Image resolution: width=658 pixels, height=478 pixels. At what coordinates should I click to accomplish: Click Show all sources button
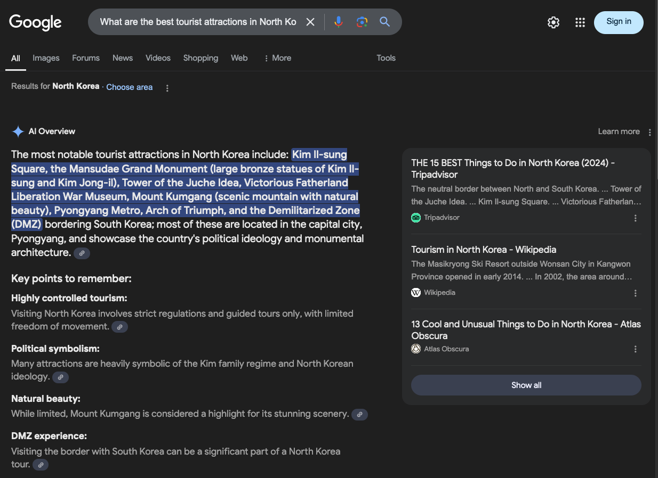pos(526,385)
